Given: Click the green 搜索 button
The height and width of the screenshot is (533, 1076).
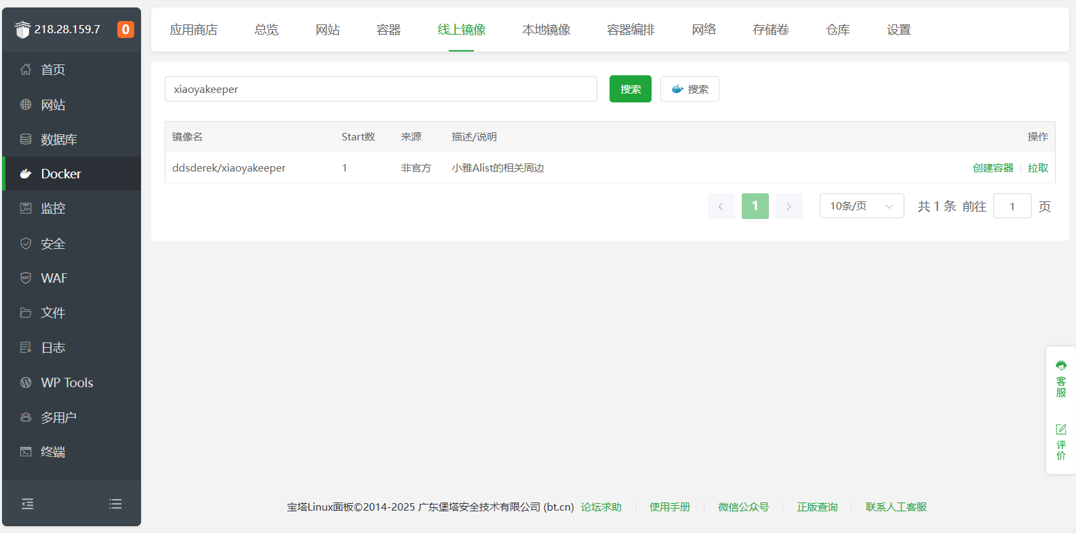Looking at the screenshot, I should tap(631, 89).
